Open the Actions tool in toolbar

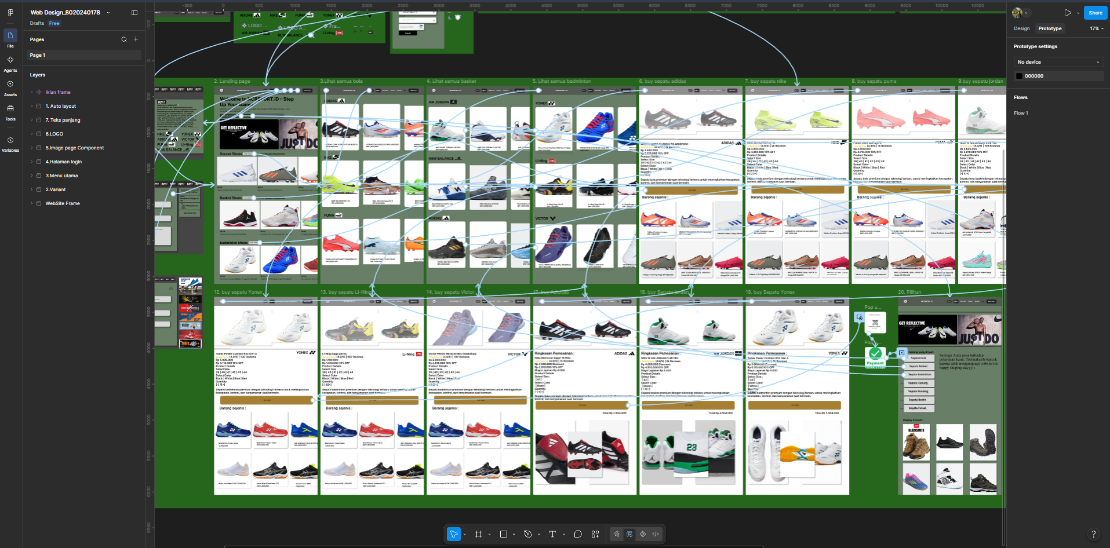595,534
